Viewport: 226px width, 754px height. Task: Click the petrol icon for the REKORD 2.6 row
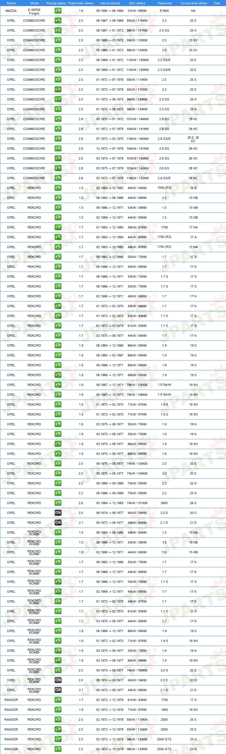coord(58,503)
